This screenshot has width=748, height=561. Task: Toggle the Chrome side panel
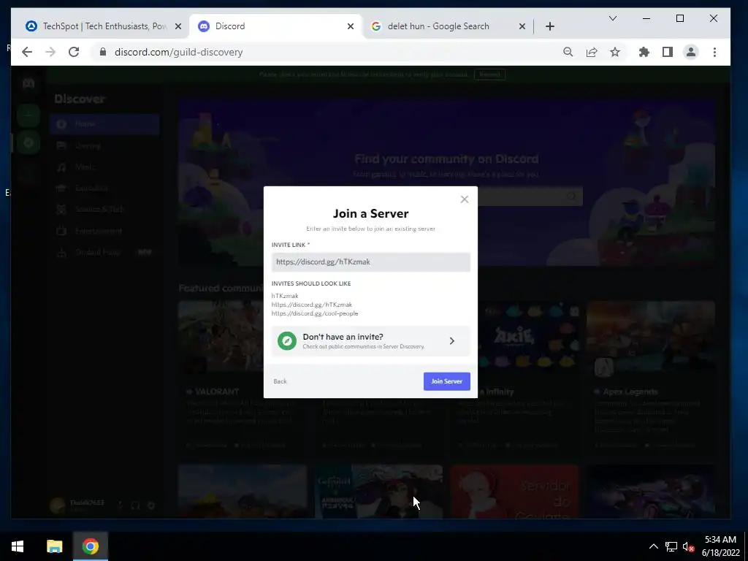coord(668,52)
